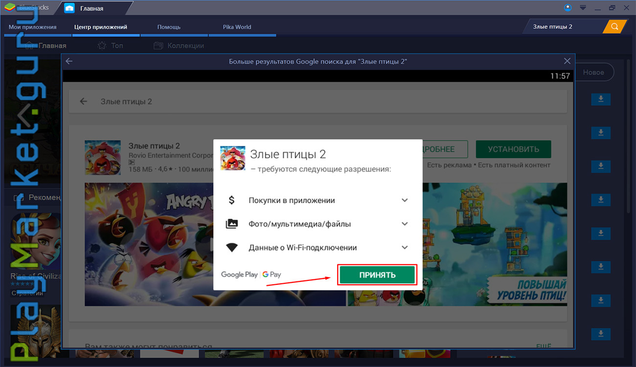Close the Google search results dialog
This screenshot has width=636, height=367.
567,61
